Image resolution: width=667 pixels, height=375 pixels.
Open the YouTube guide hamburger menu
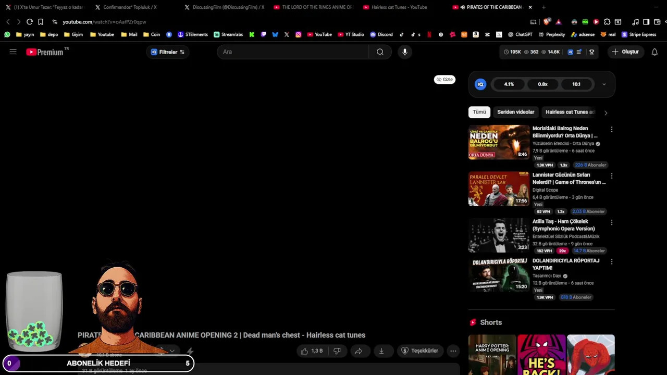point(13,52)
